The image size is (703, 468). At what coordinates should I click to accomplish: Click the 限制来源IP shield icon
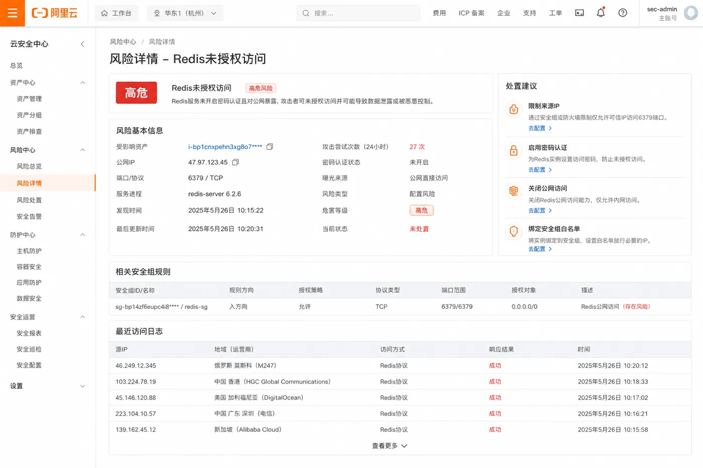point(514,109)
